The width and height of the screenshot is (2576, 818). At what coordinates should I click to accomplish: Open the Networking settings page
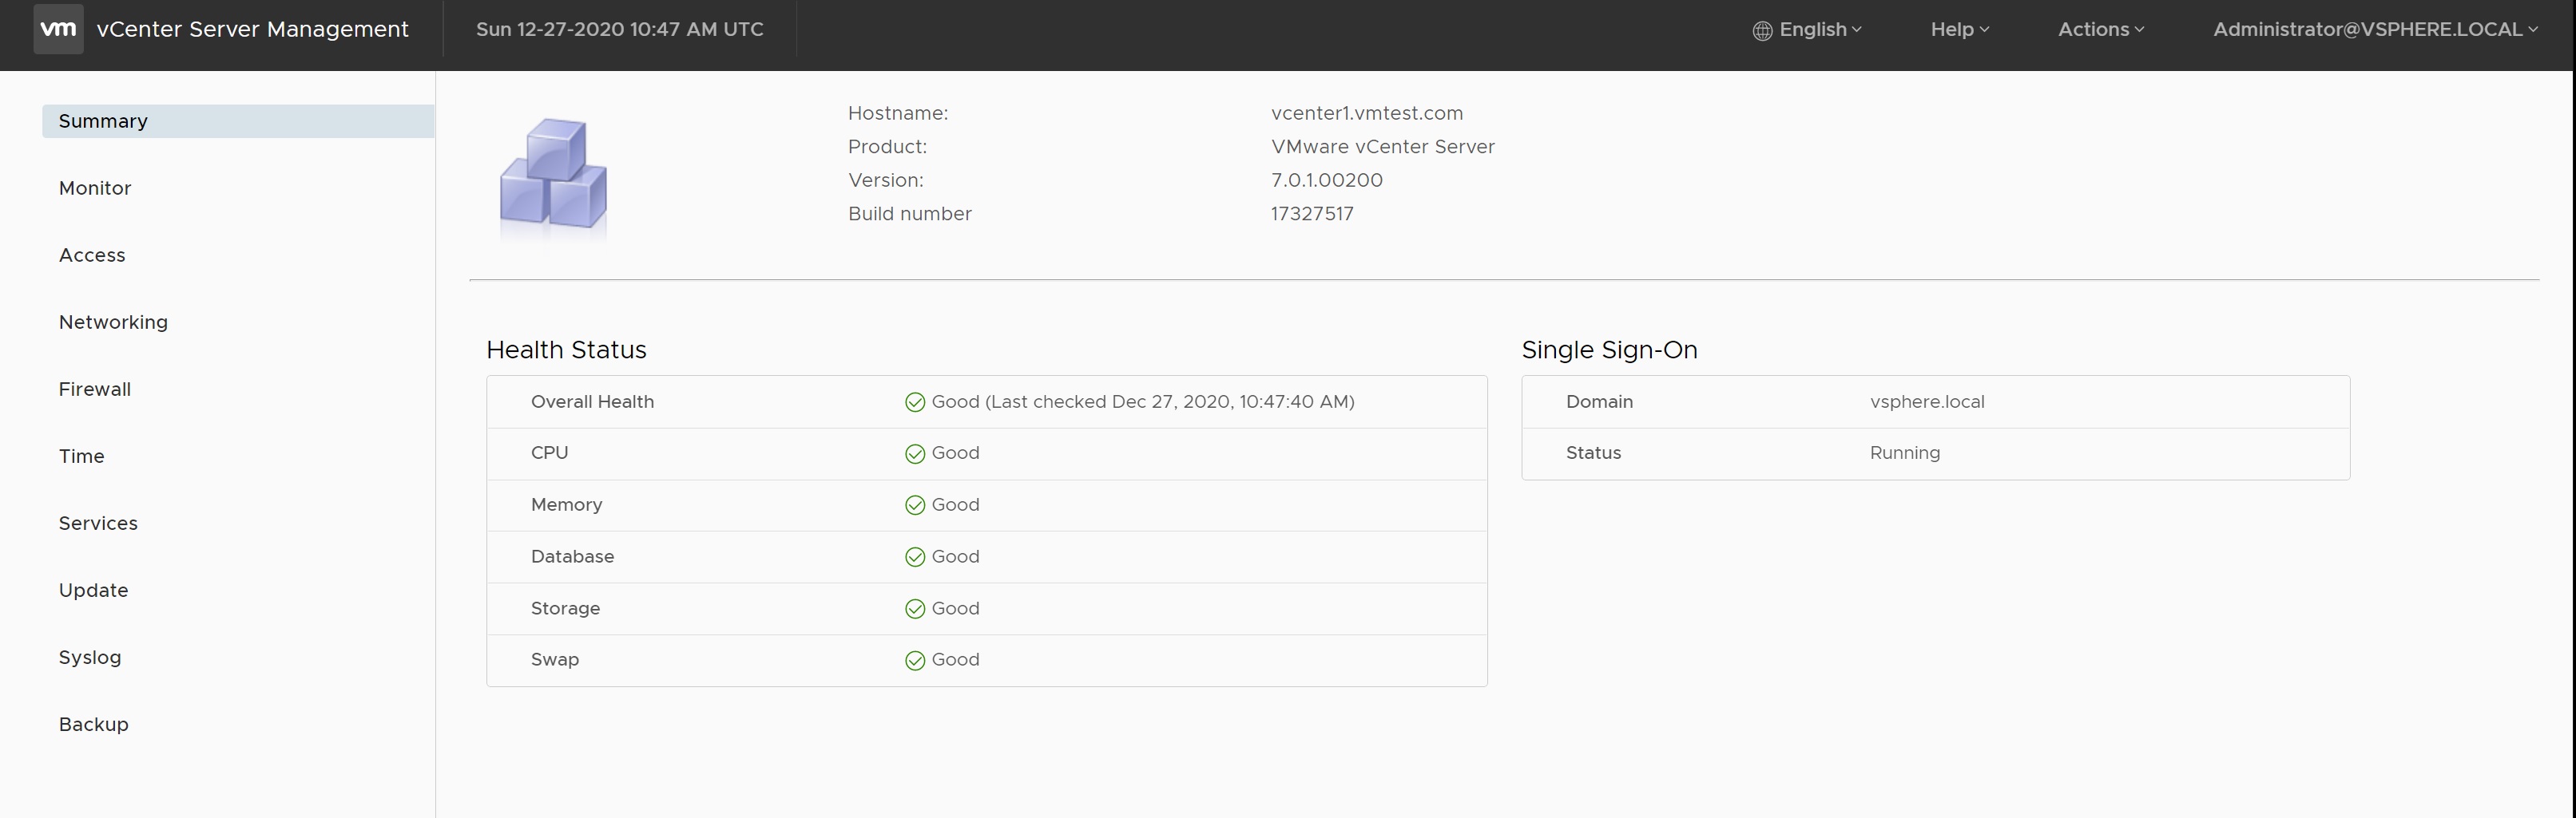coord(113,322)
